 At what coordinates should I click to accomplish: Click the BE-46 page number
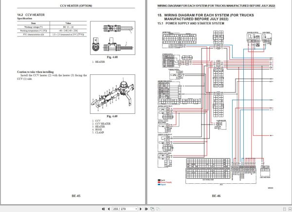coord(216,196)
